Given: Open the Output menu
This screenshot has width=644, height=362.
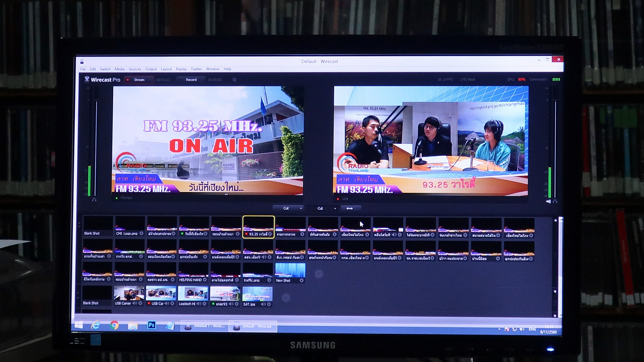Looking at the screenshot, I should [x=151, y=69].
